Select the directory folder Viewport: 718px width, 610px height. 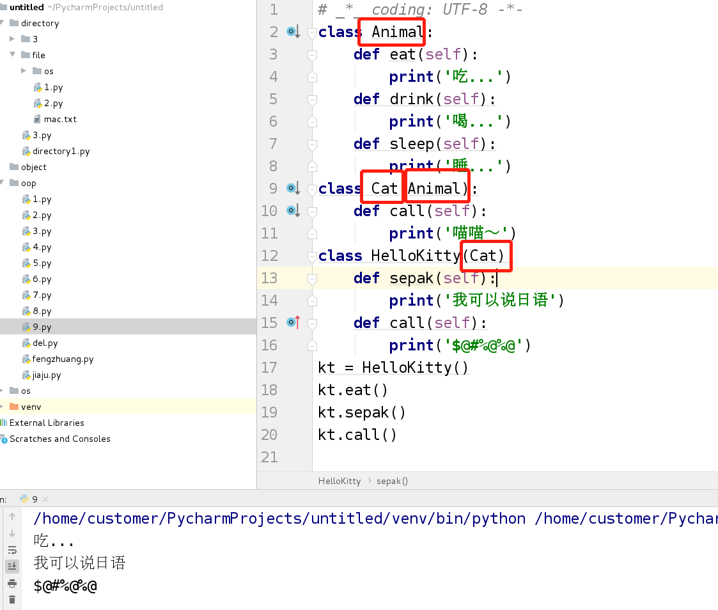[35, 23]
